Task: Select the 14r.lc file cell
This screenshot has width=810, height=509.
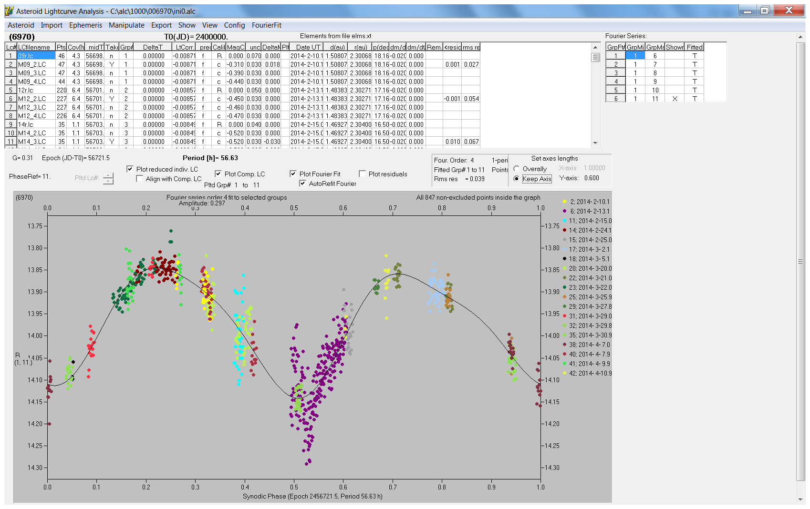Action: tap(36, 124)
